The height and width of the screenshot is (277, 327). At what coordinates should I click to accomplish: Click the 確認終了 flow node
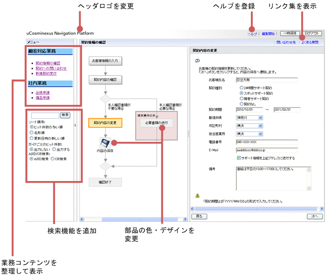pyautogui.click(x=105, y=182)
